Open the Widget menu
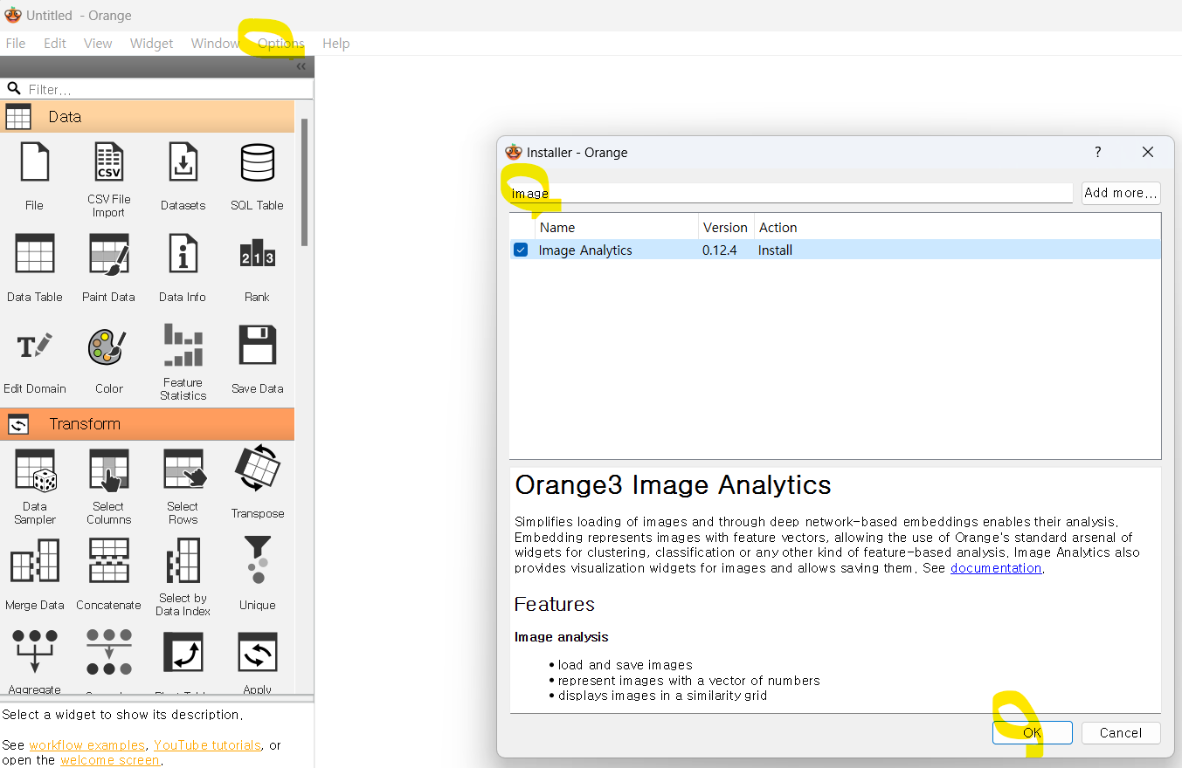Screen dimensions: 1182x768 pyautogui.click(x=152, y=44)
